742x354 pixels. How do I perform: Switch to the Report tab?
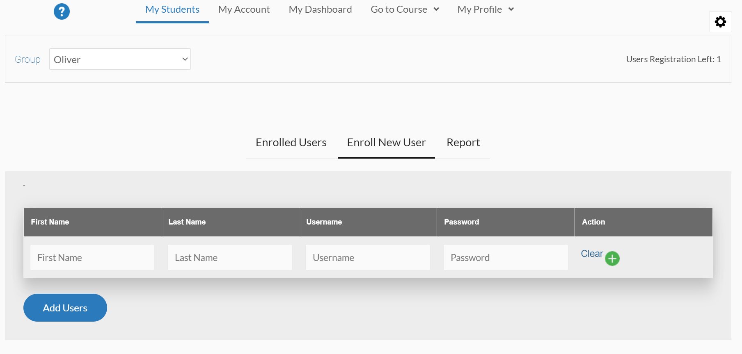463,143
